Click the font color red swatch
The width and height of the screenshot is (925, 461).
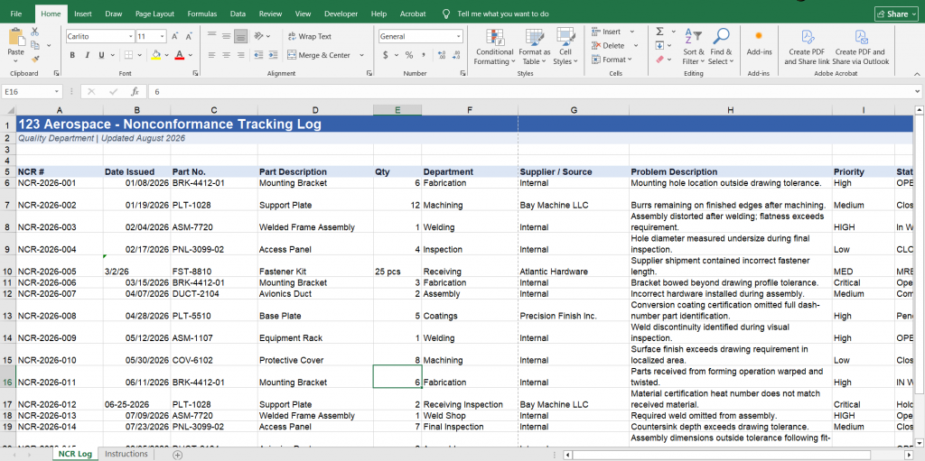click(179, 55)
